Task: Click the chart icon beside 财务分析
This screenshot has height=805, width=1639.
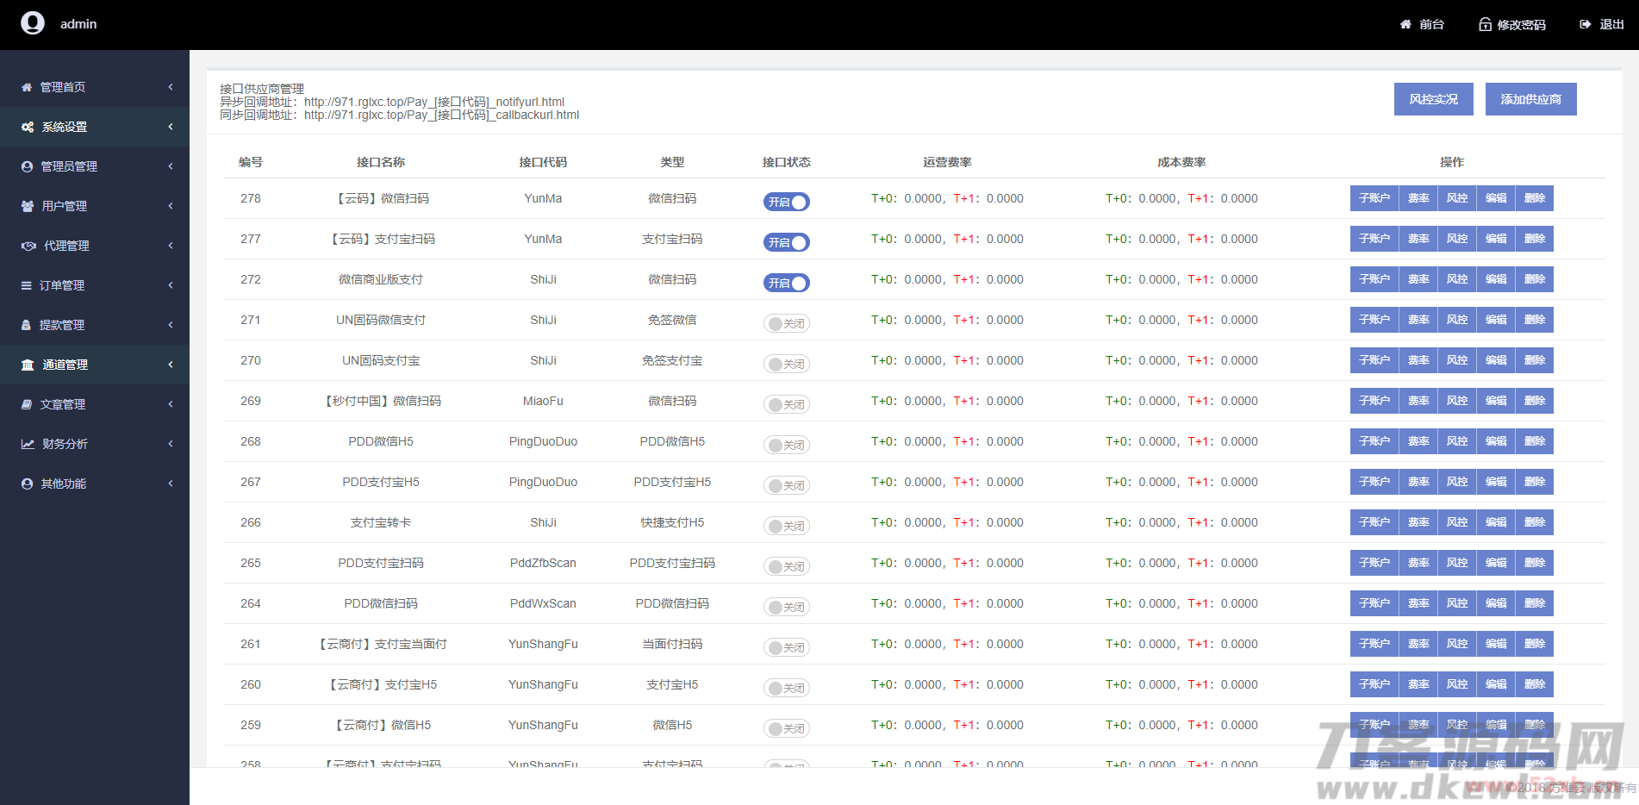Action: tap(28, 444)
